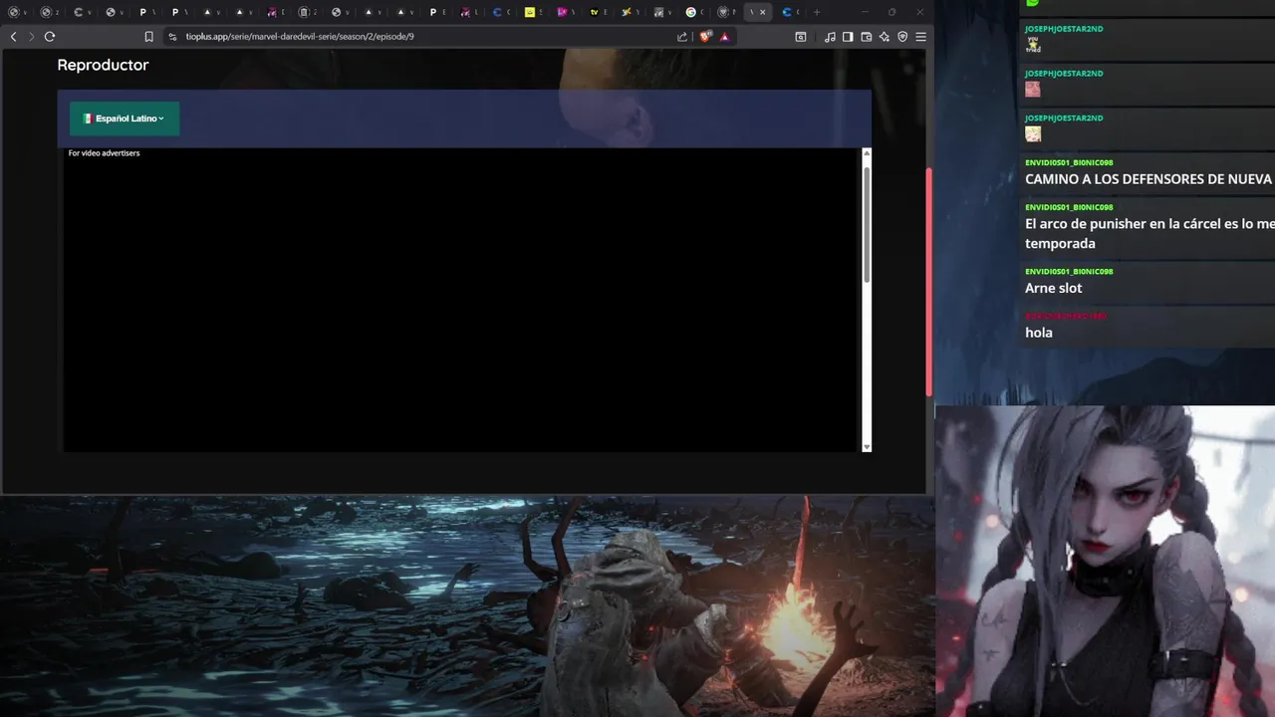This screenshot has width=1275, height=717.
Task: Click 'CAMINO A LOS DEFENSORES DE NUEVA' message
Action: [1148, 179]
